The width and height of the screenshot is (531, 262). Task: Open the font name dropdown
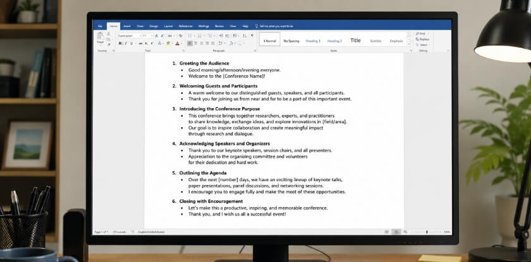coord(140,36)
